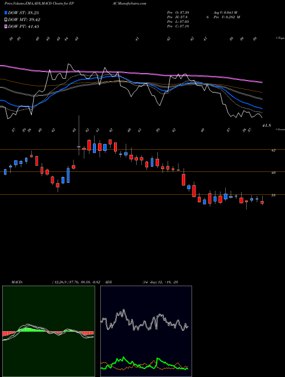Click the '42' price axis label

point(273,150)
